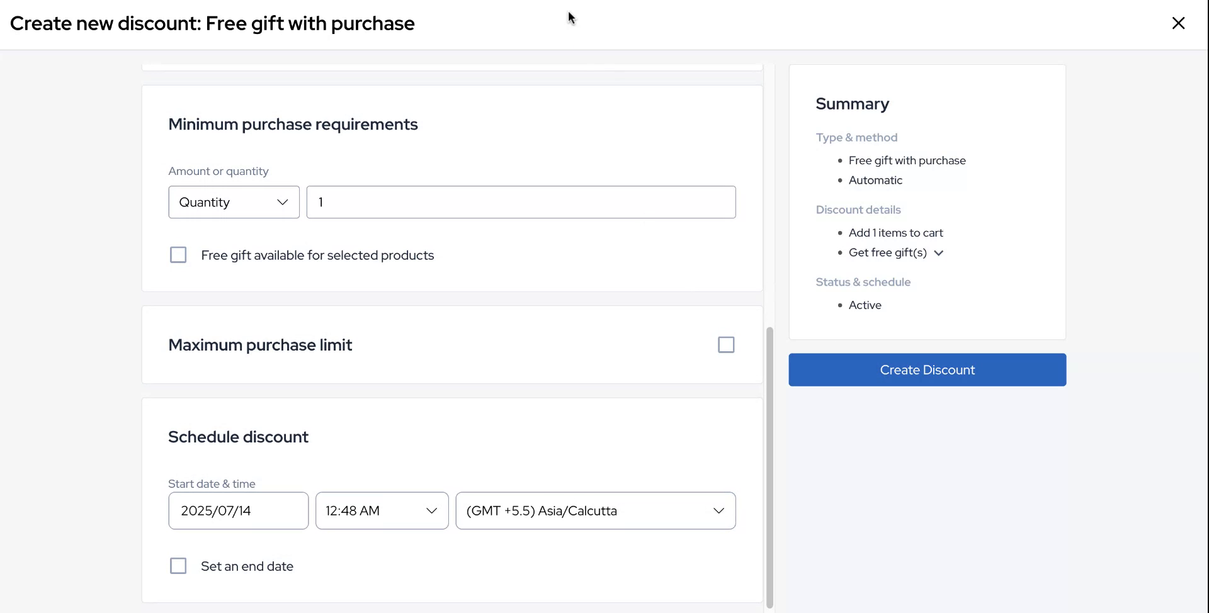Close the Create new discount dialog
Image resolution: width=1209 pixels, height=613 pixels.
(x=1178, y=23)
